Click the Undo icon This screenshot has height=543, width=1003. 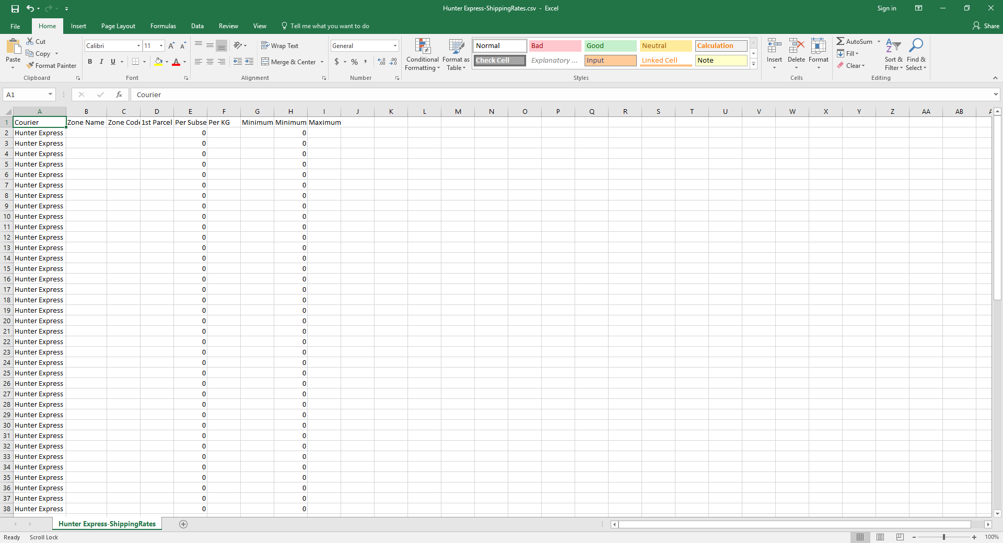[30, 8]
